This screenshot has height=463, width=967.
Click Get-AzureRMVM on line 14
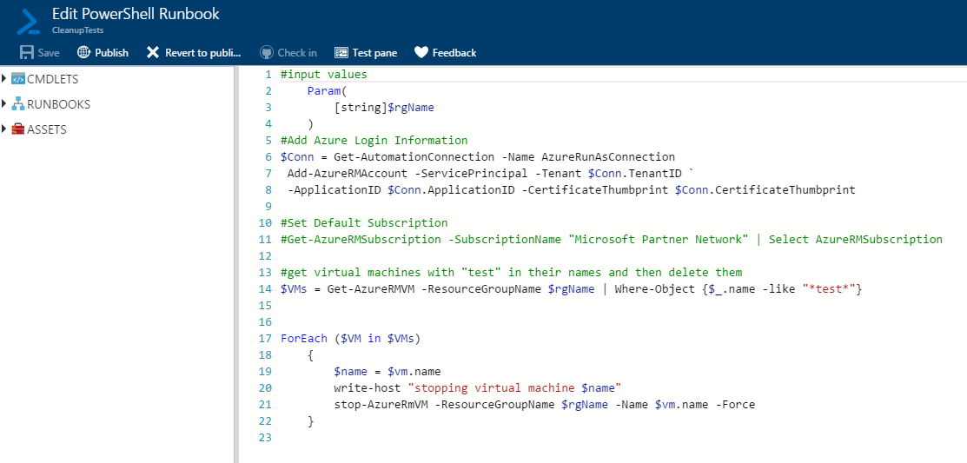(x=371, y=289)
